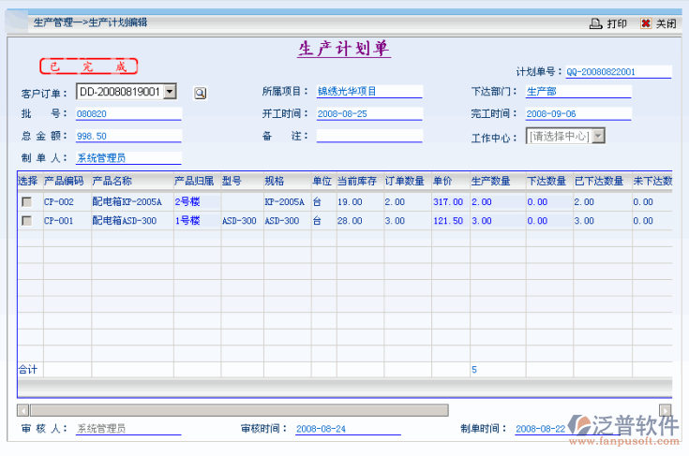The height and width of the screenshot is (456, 689).
Task: Expand the 工作中心 dropdown
Action: coord(599,137)
